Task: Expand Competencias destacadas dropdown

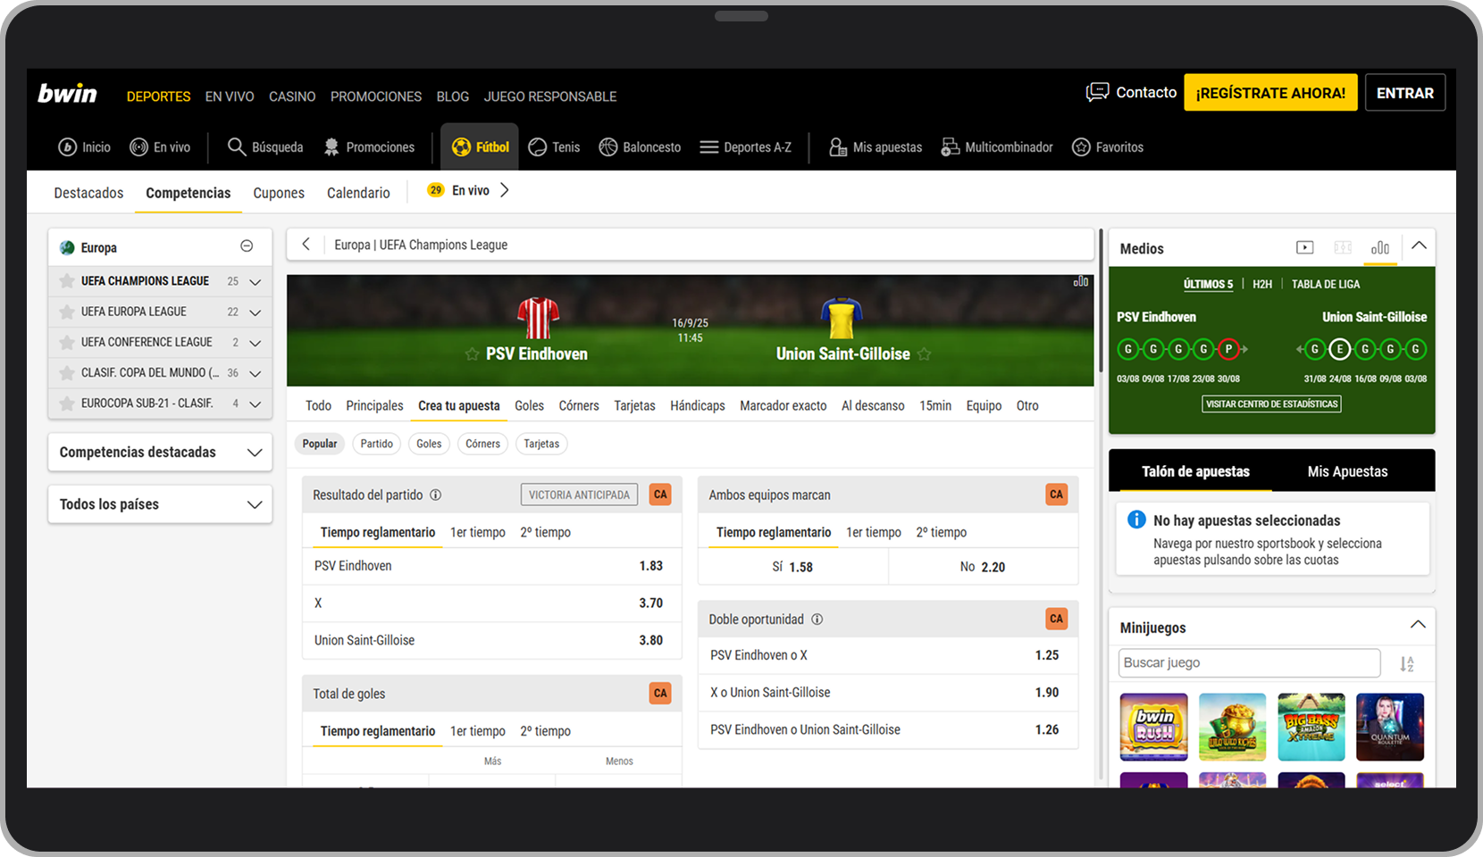Action: pyautogui.click(x=160, y=453)
